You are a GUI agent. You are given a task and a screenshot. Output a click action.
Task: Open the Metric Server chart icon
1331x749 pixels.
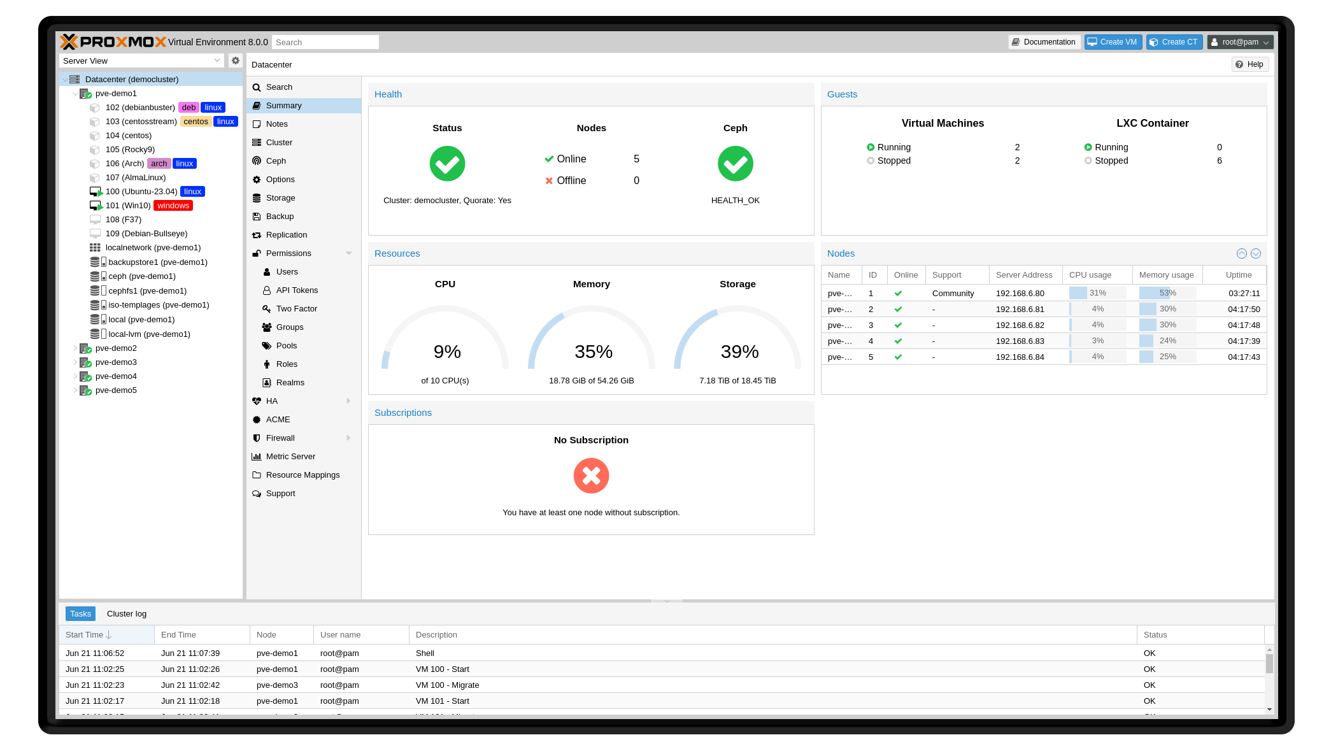[257, 457]
